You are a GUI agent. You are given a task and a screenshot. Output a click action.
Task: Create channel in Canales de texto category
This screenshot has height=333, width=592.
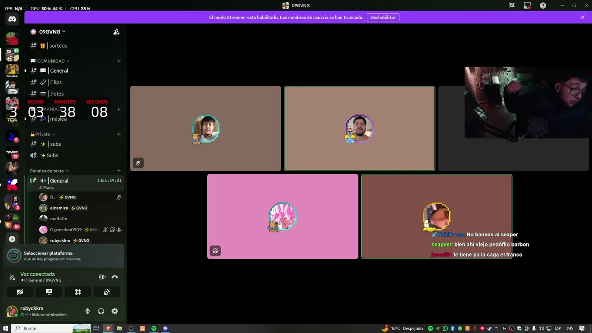(x=119, y=171)
